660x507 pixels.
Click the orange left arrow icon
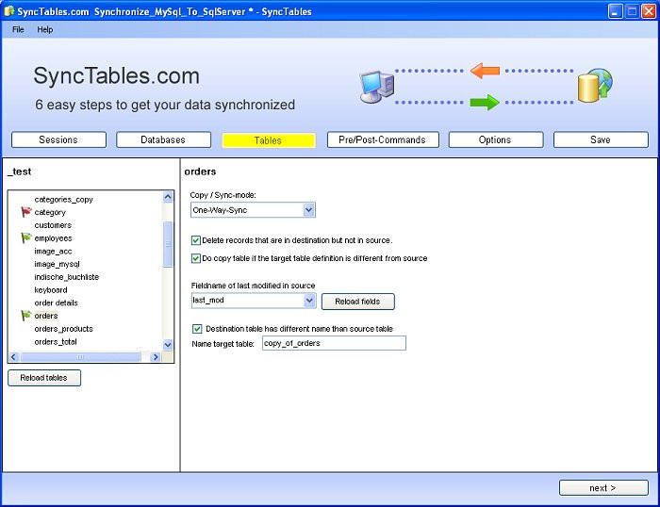(x=485, y=71)
